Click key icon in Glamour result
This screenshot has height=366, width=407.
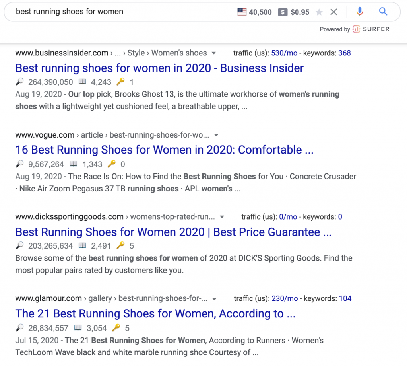tap(116, 327)
